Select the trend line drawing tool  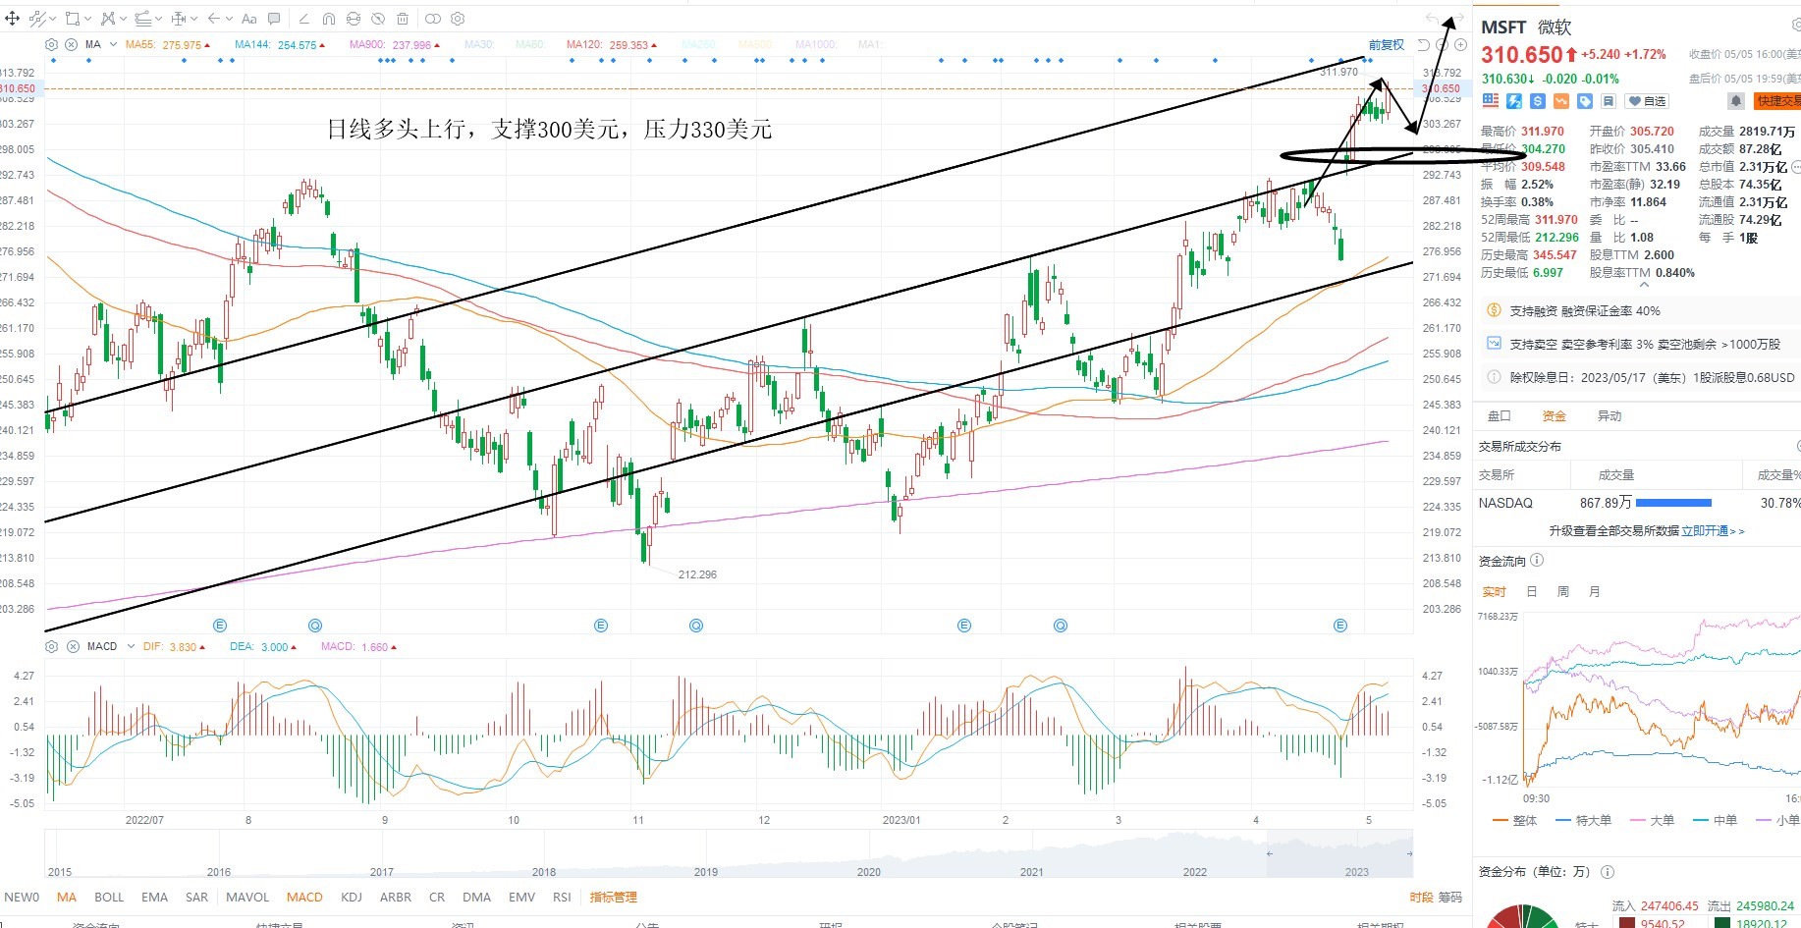point(37,19)
